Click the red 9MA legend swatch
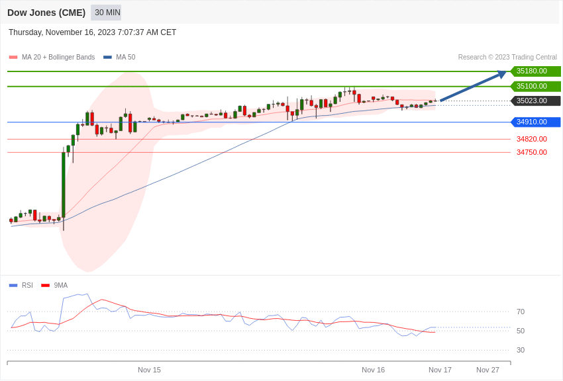Screen dimensions: 563x381 [x=46, y=286]
